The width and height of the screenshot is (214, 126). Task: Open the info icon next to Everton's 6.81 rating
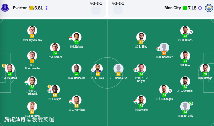click(46, 8)
